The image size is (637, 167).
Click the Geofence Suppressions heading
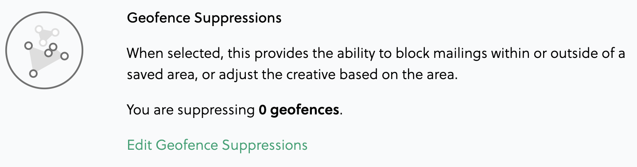[204, 18]
